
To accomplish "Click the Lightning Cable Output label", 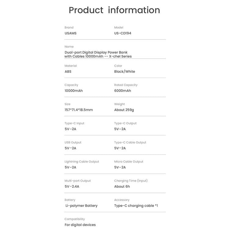I will click(82, 162).
